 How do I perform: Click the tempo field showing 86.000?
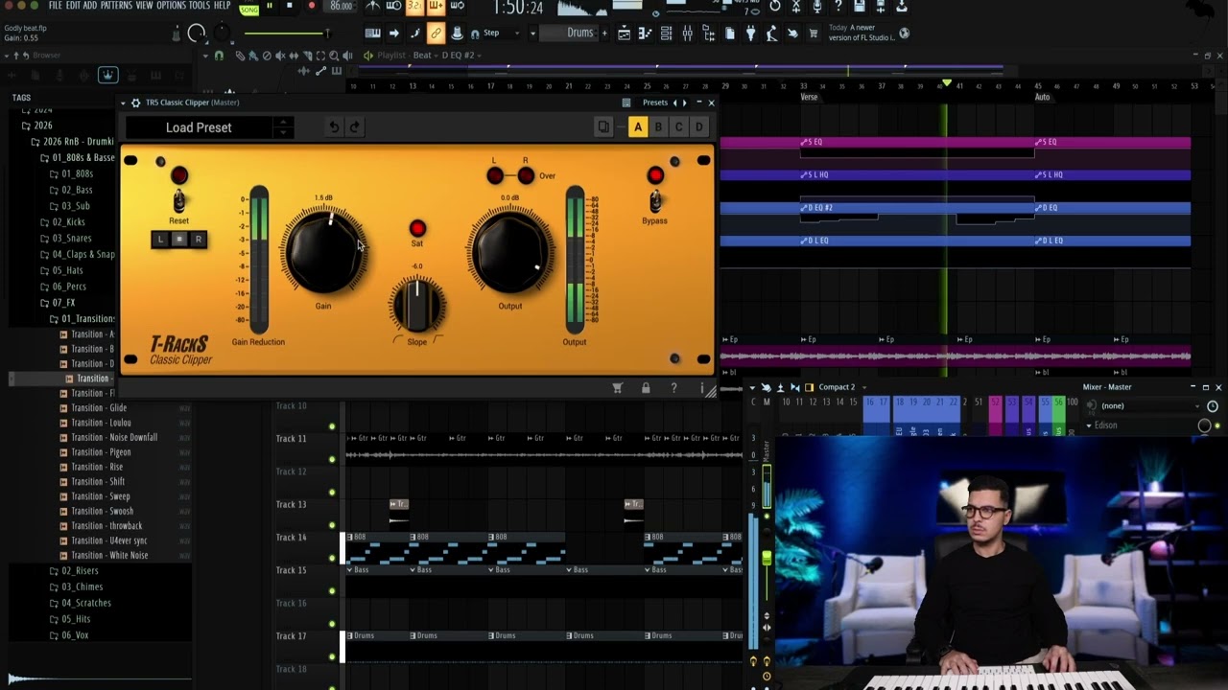[341, 7]
